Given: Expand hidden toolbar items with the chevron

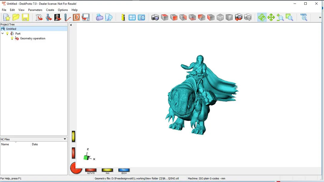Looking at the screenshot, I should (x=320, y=18).
